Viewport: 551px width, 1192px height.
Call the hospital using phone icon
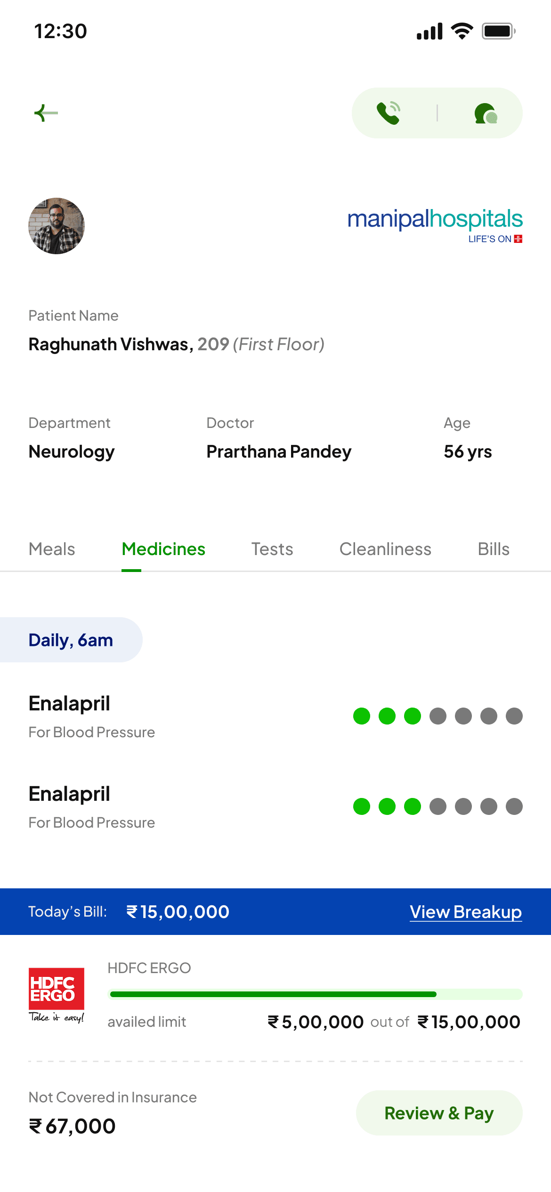[x=389, y=113]
